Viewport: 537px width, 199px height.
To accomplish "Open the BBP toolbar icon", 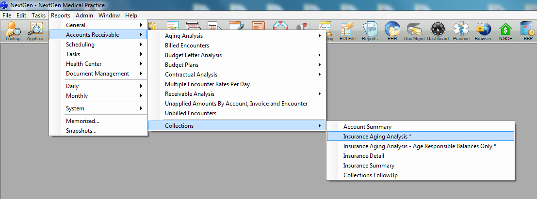I will (x=528, y=31).
